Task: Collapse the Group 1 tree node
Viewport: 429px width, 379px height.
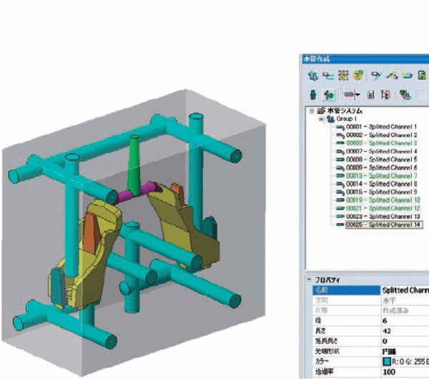Action: [x=321, y=119]
